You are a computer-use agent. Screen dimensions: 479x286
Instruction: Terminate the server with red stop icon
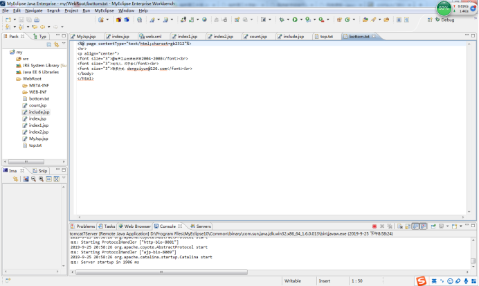[374, 226]
